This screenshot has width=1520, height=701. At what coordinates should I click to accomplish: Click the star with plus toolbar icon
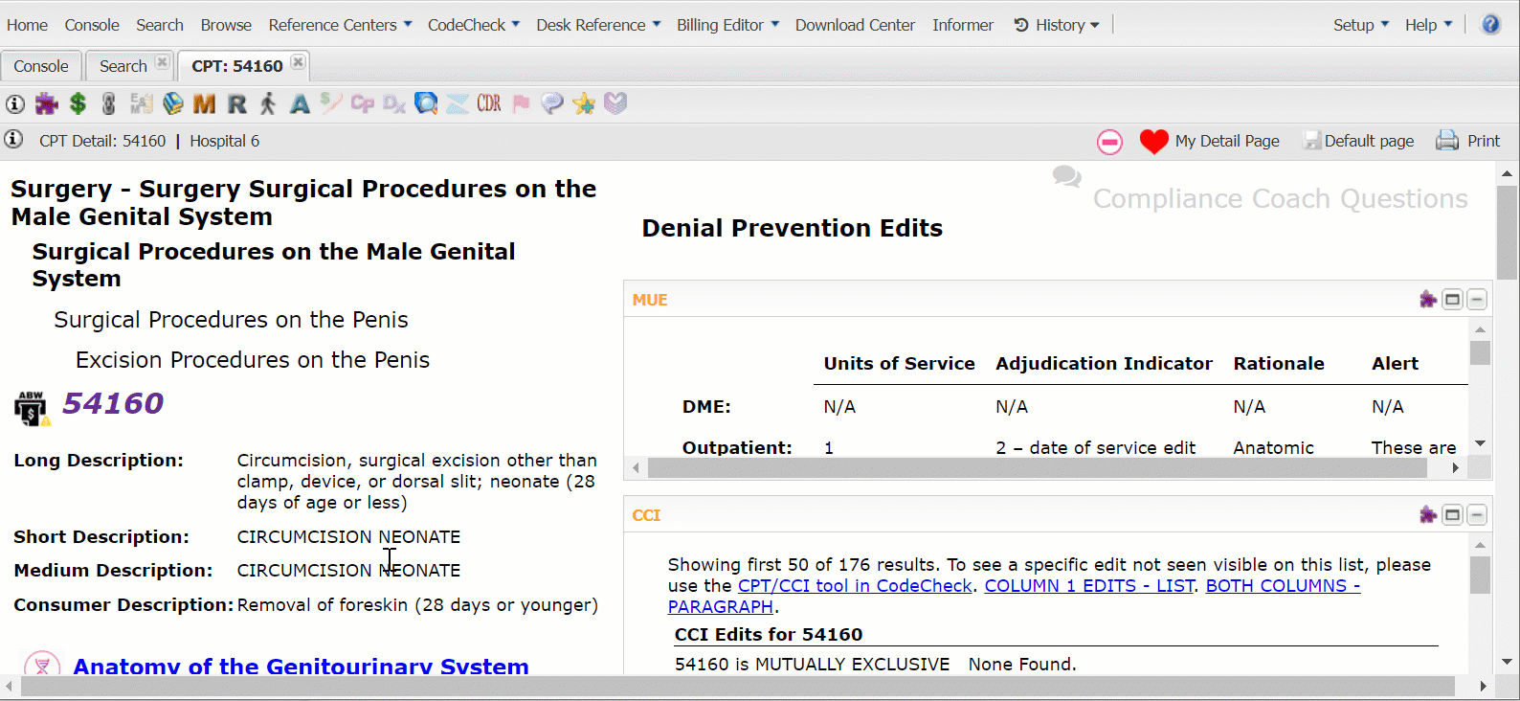(584, 103)
